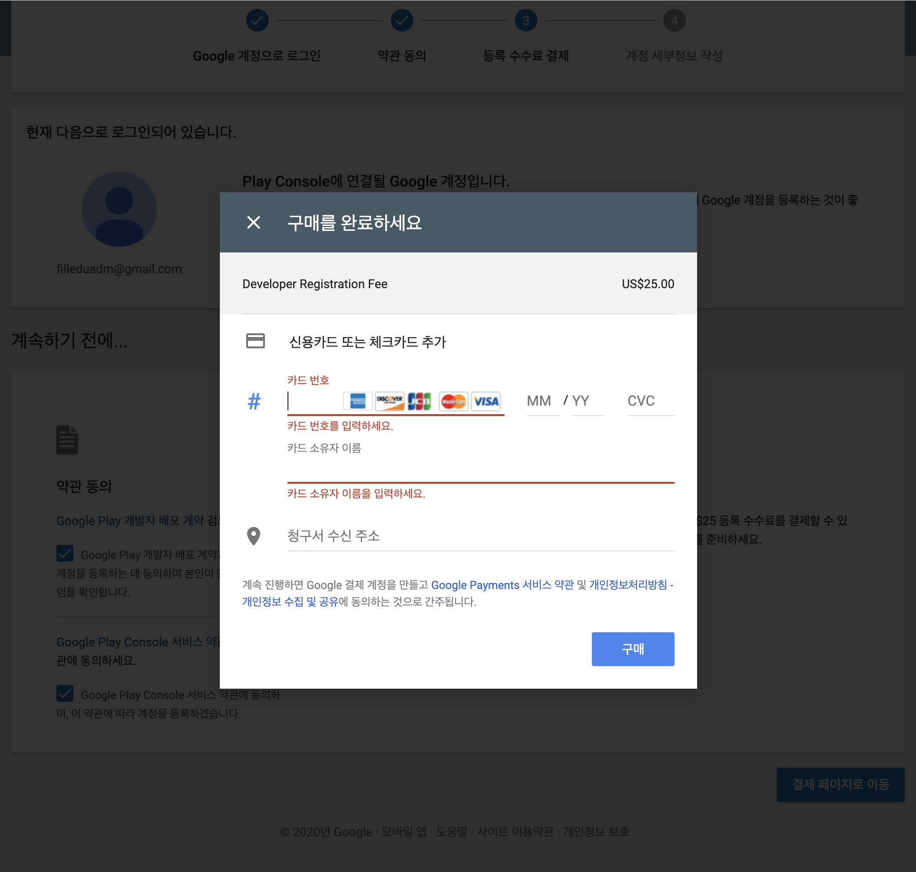
Task: Toggle the Play Console 서비스 약관 checkbox
Action: (x=65, y=694)
